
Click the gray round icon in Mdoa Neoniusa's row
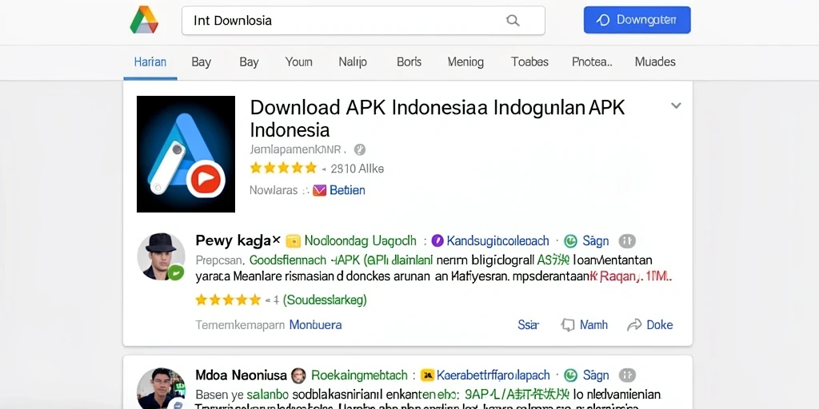coord(627,375)
